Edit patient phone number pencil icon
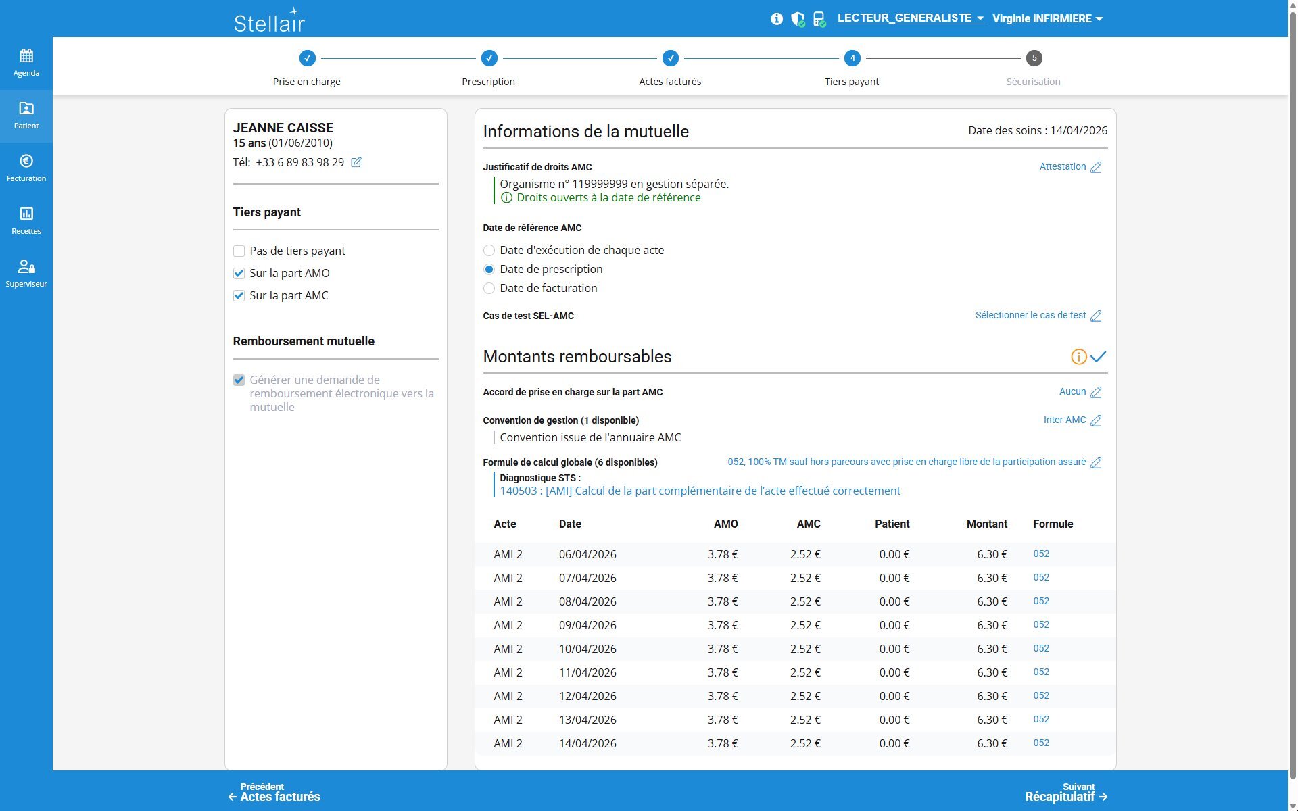The width and height of the screenshot is (1298, 811). 356,162
